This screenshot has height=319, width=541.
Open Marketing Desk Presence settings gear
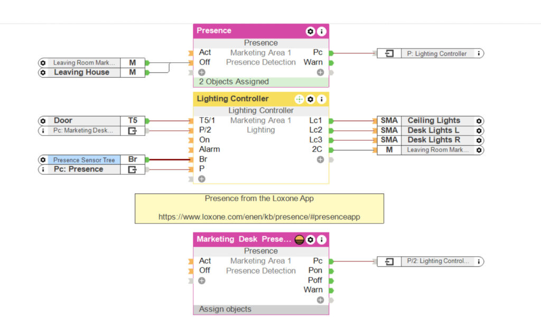[311, 240]
